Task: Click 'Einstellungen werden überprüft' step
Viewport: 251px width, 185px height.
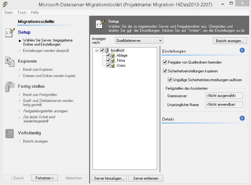Action: point(46,51)
